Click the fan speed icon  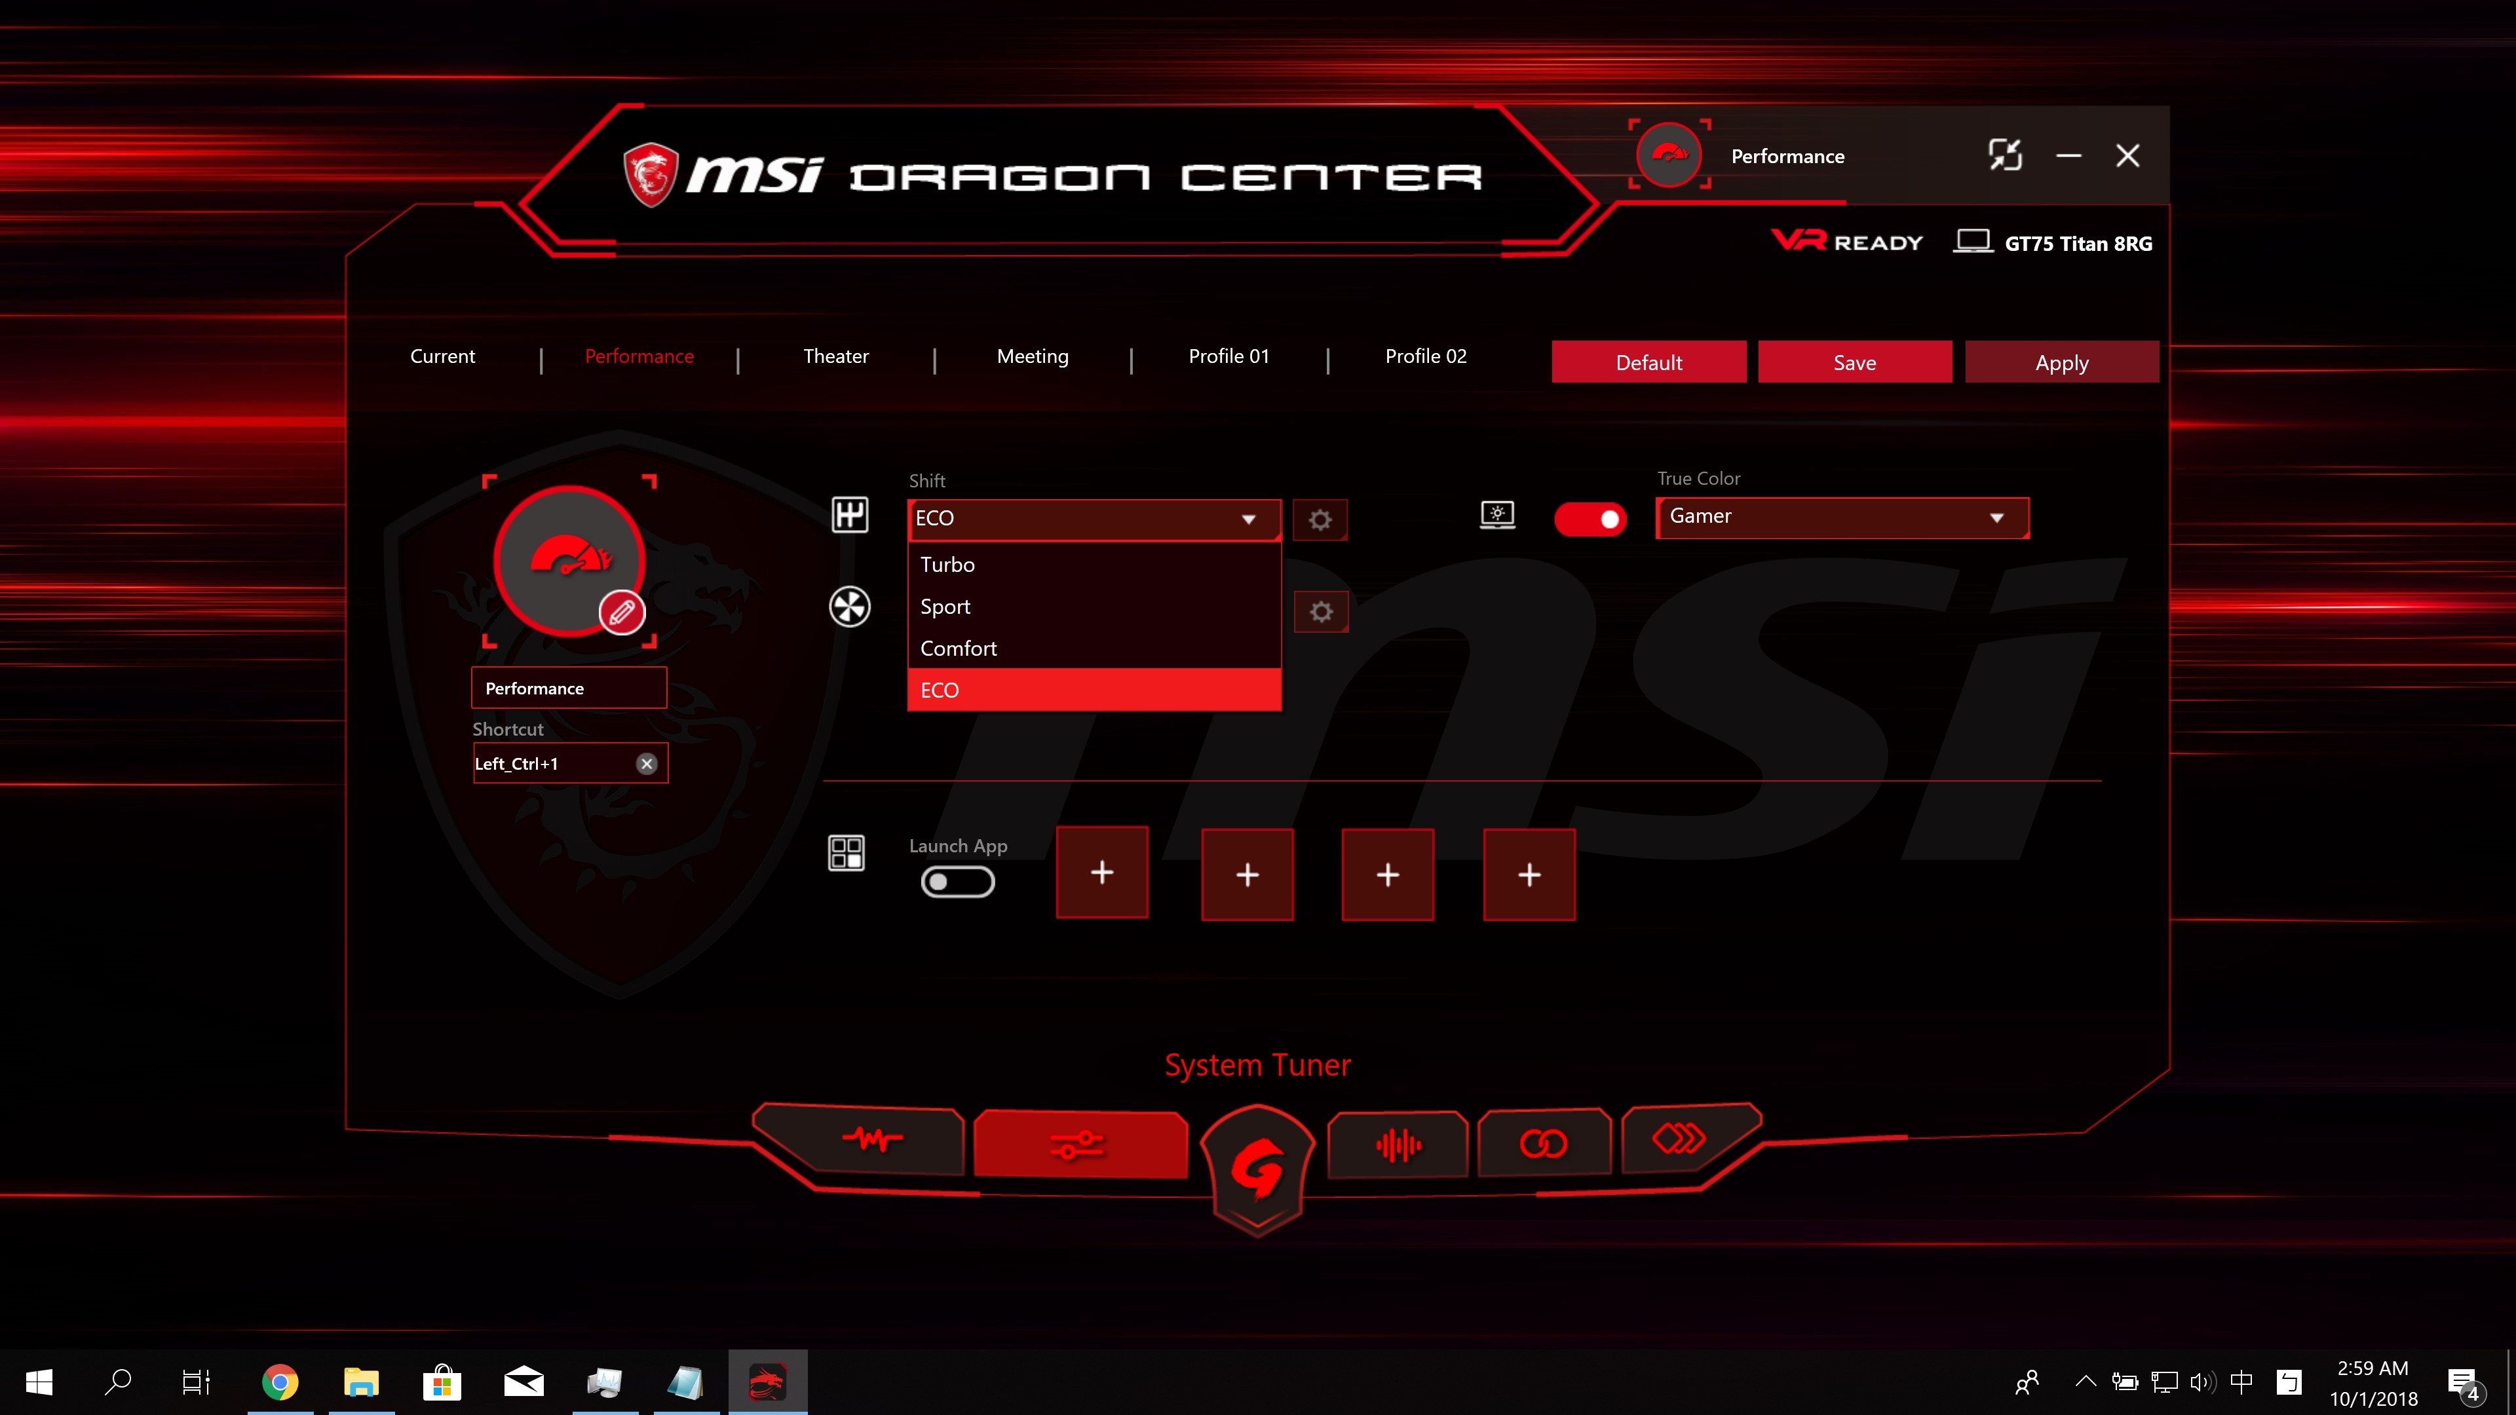pyautogui.click(x=850, y=607)
